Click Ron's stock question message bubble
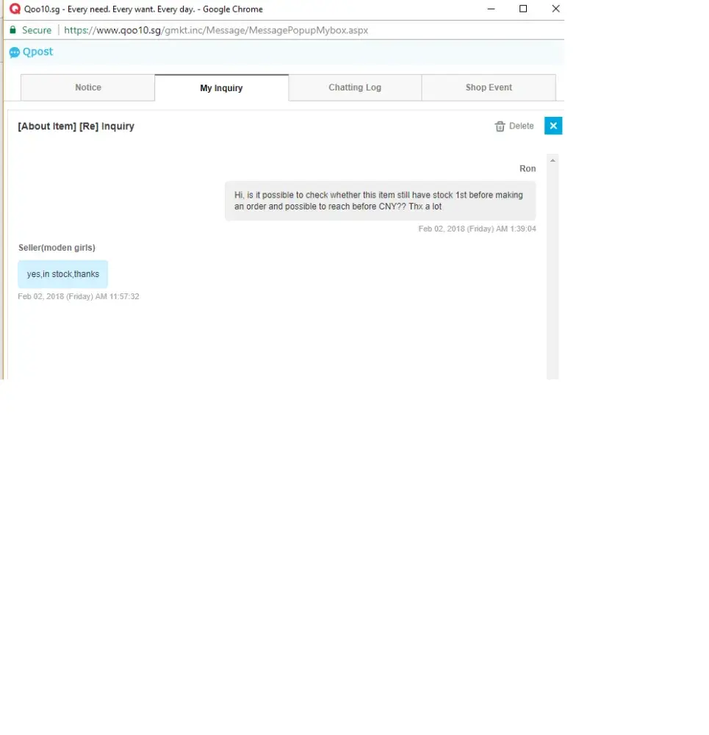This screenshot has width=709, height=735. point(380,201)
